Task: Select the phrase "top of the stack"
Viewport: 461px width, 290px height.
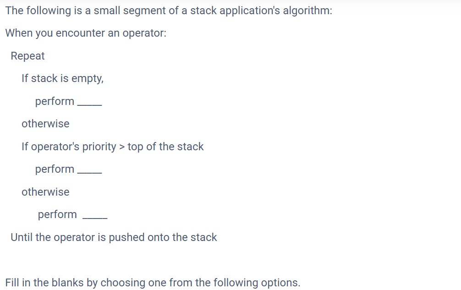Action: pos(165,147)
